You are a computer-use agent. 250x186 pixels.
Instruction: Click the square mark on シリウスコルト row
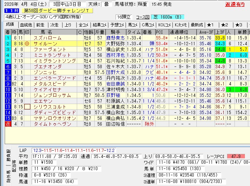(x=28, y=107)
